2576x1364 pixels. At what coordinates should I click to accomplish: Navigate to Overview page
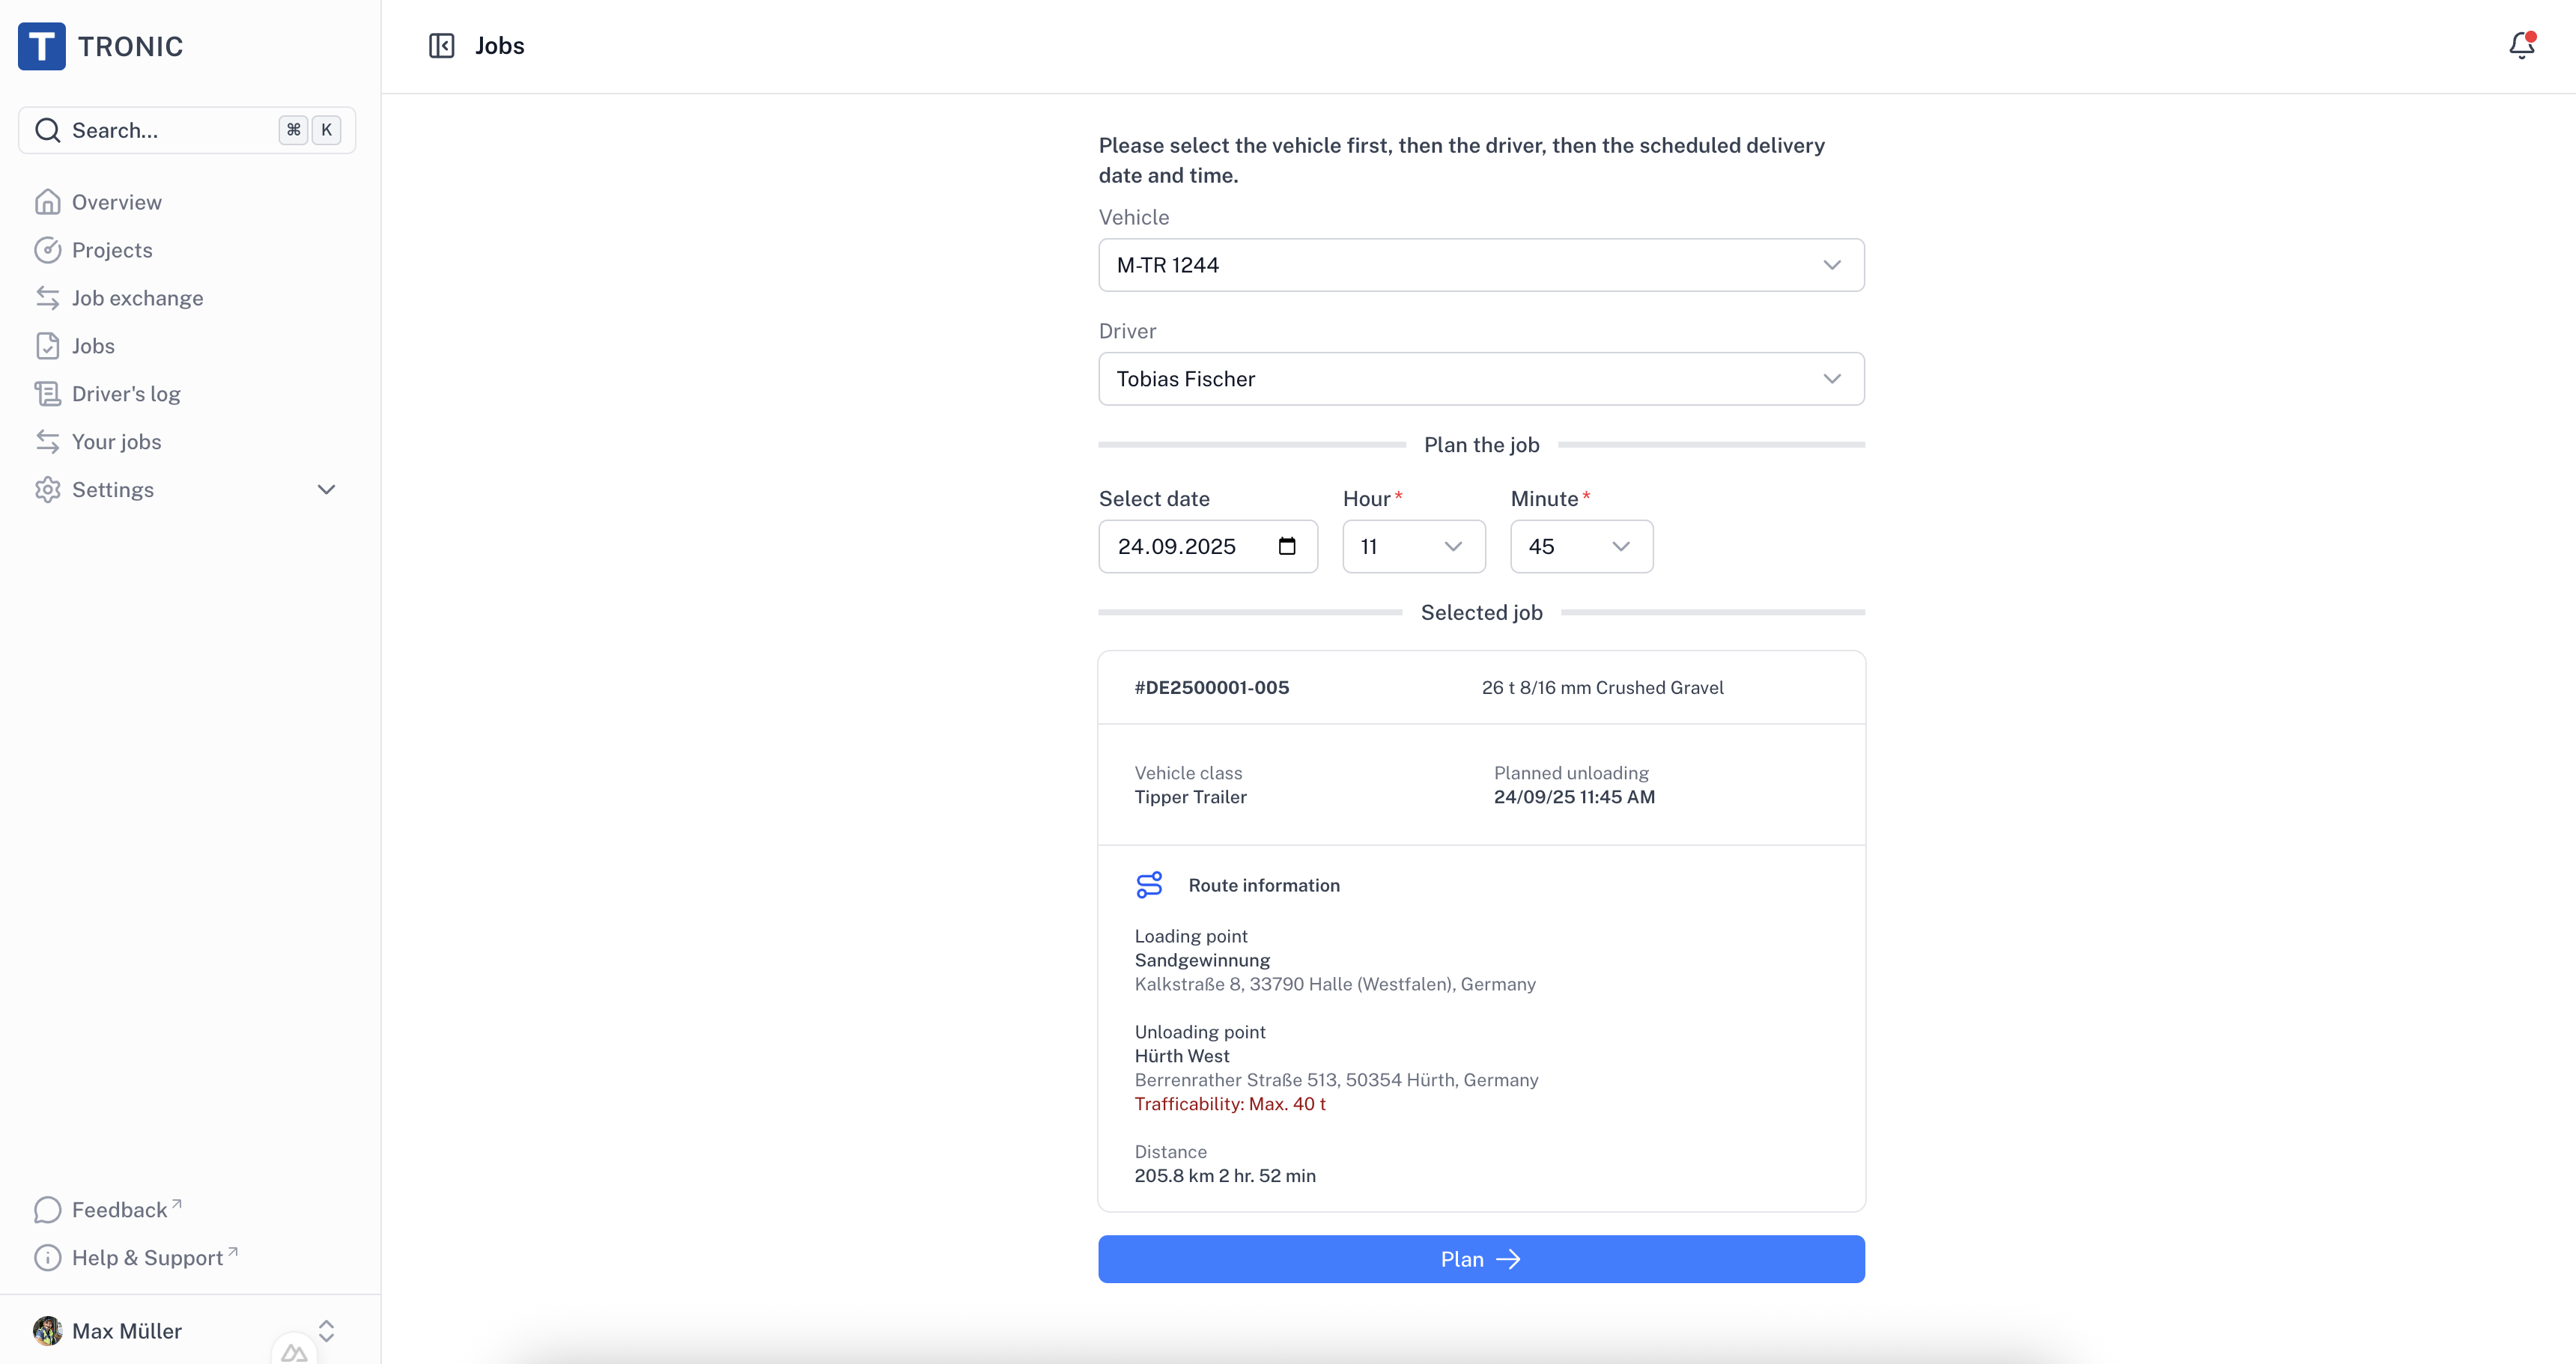point(116,202)
